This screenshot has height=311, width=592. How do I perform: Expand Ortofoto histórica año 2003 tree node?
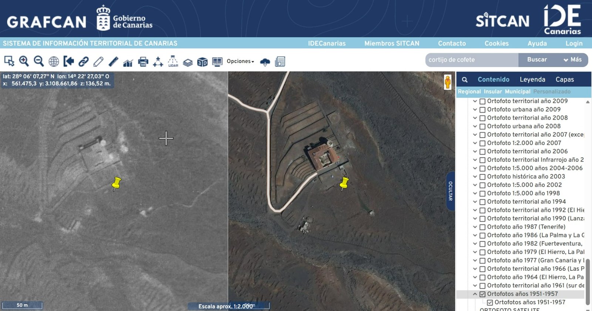pyautogui.click(x=475, y=177)
